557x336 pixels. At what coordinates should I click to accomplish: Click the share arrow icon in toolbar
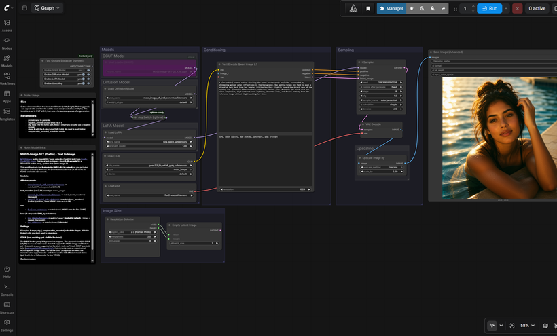coord(443,9)
